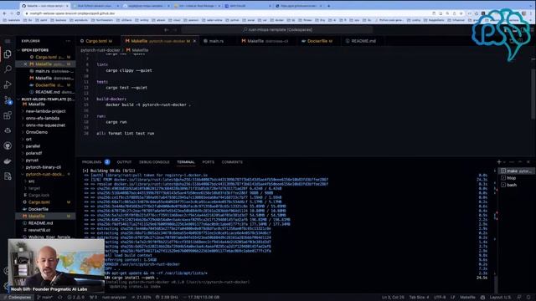Click the hamburger menu icon above activity bar
The image size is (536, 301).
(8, 41)
